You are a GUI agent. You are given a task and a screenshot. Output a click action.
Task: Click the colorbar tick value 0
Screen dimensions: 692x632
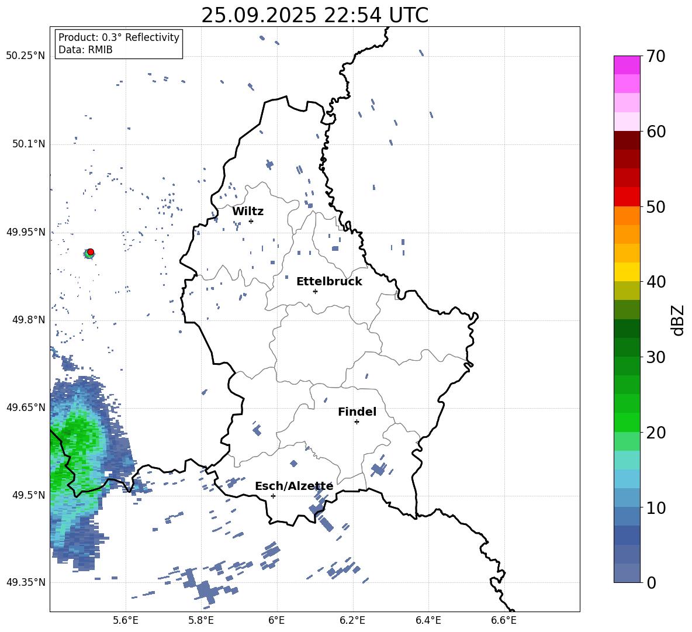point(652,582)
